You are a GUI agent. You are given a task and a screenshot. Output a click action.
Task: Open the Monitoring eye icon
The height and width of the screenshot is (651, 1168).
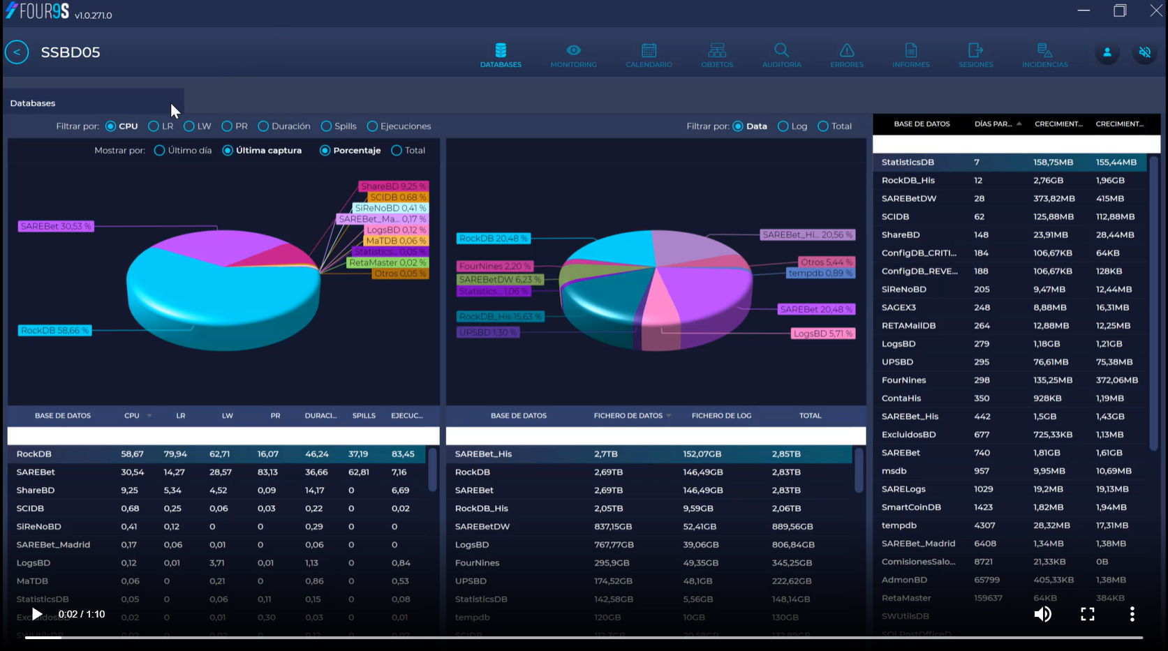[x=573, y=50]
